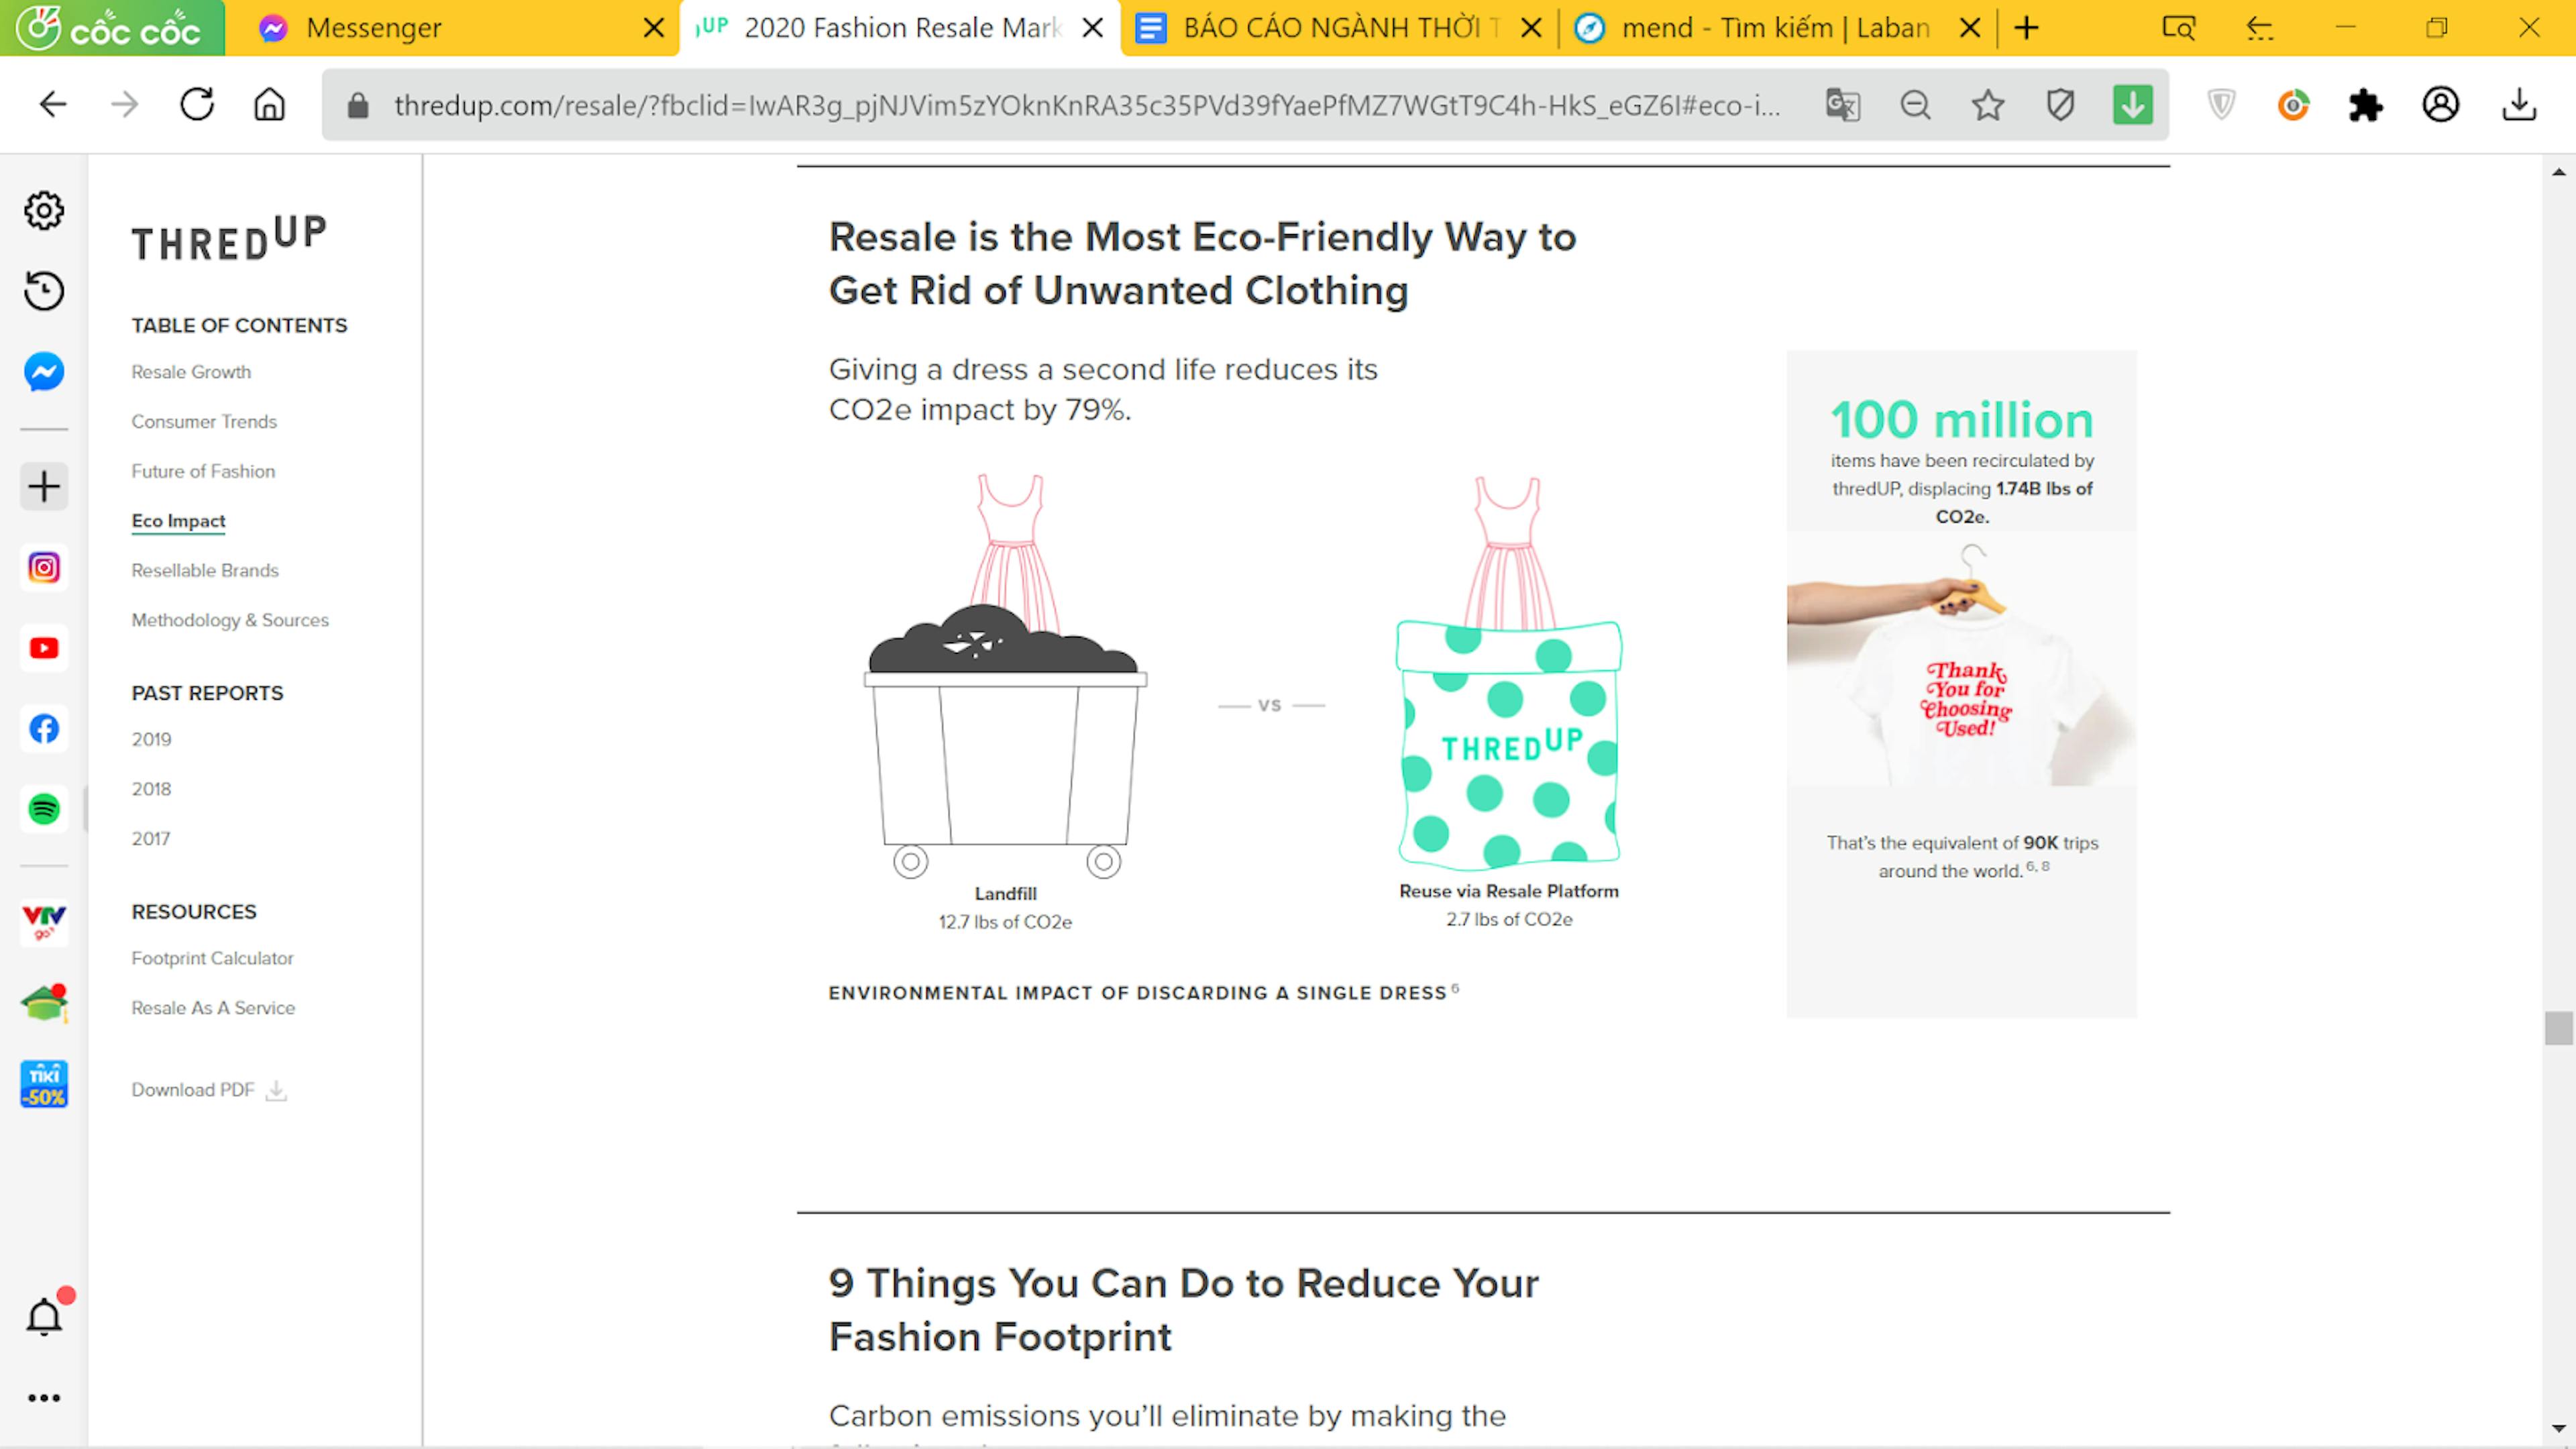
Task: Go to Future of Fashion section
Action: [203, 471]
